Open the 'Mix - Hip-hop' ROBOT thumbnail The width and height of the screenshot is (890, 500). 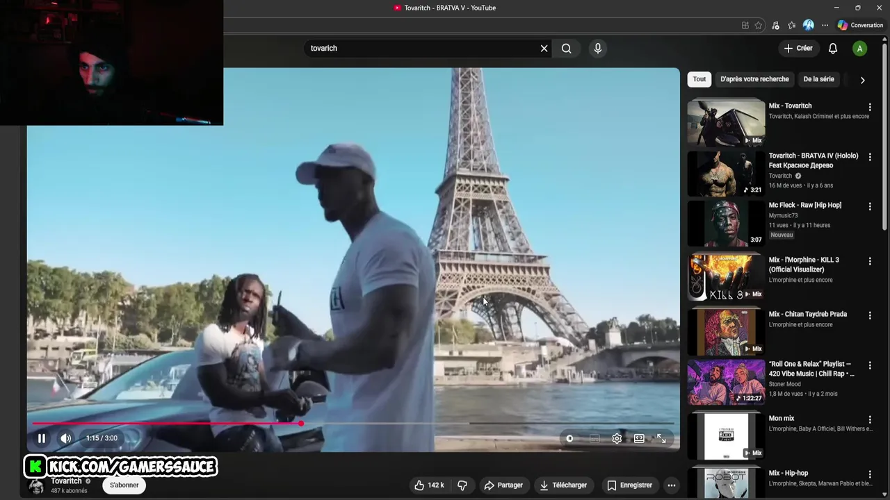point(726,483)
